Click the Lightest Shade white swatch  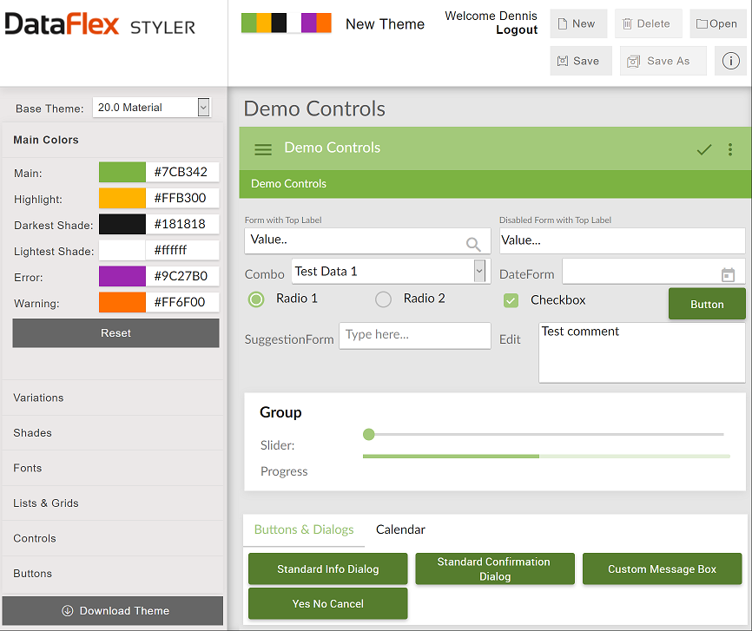coord(122,250)
